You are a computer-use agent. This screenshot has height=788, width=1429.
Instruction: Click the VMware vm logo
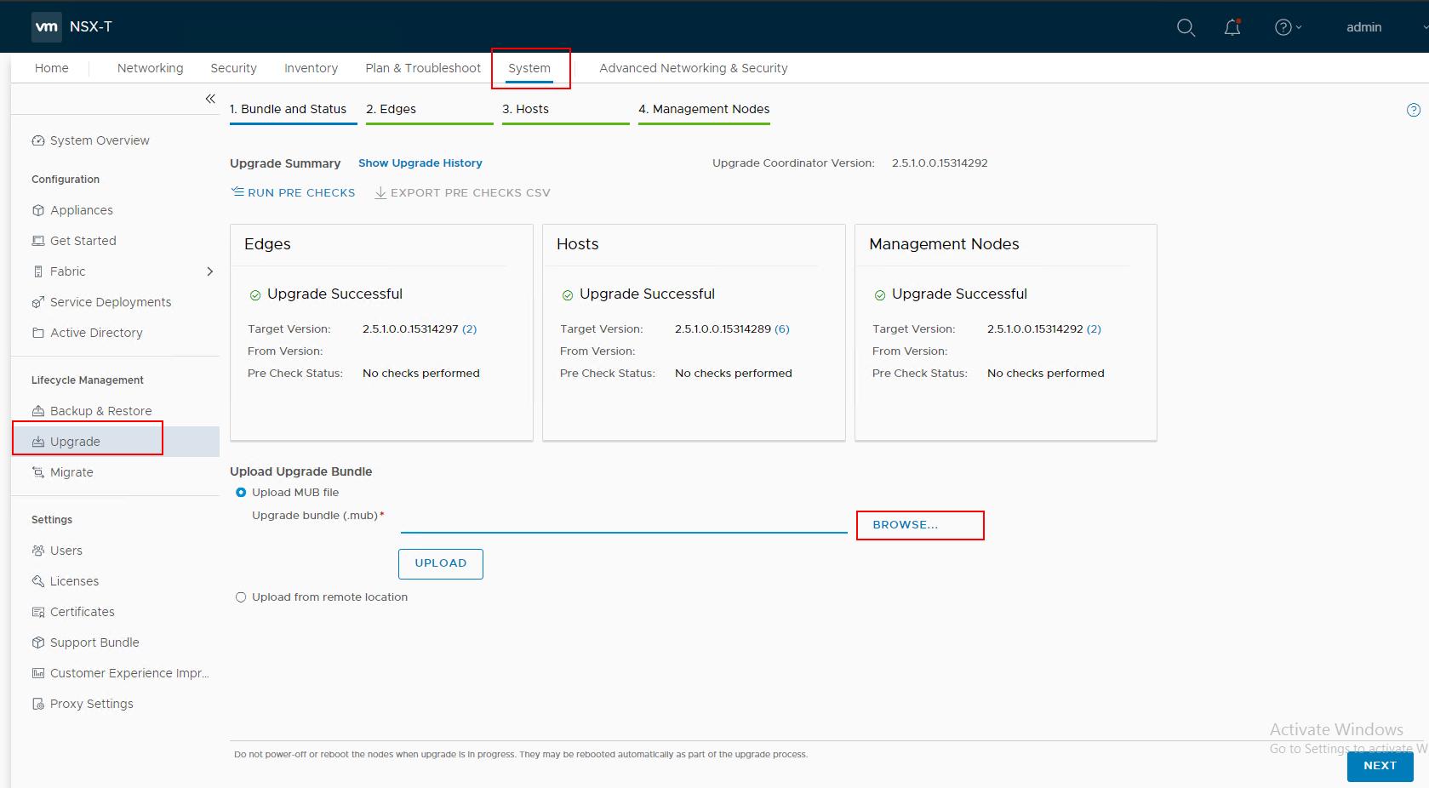click(x=47, y=26)
